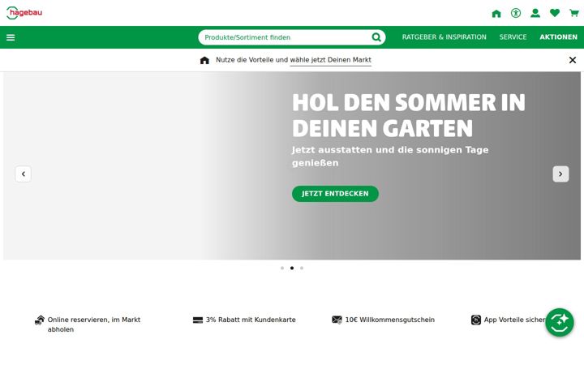Show previous carousel slide
Screen dimensions: 584x365
click(23, 174)
